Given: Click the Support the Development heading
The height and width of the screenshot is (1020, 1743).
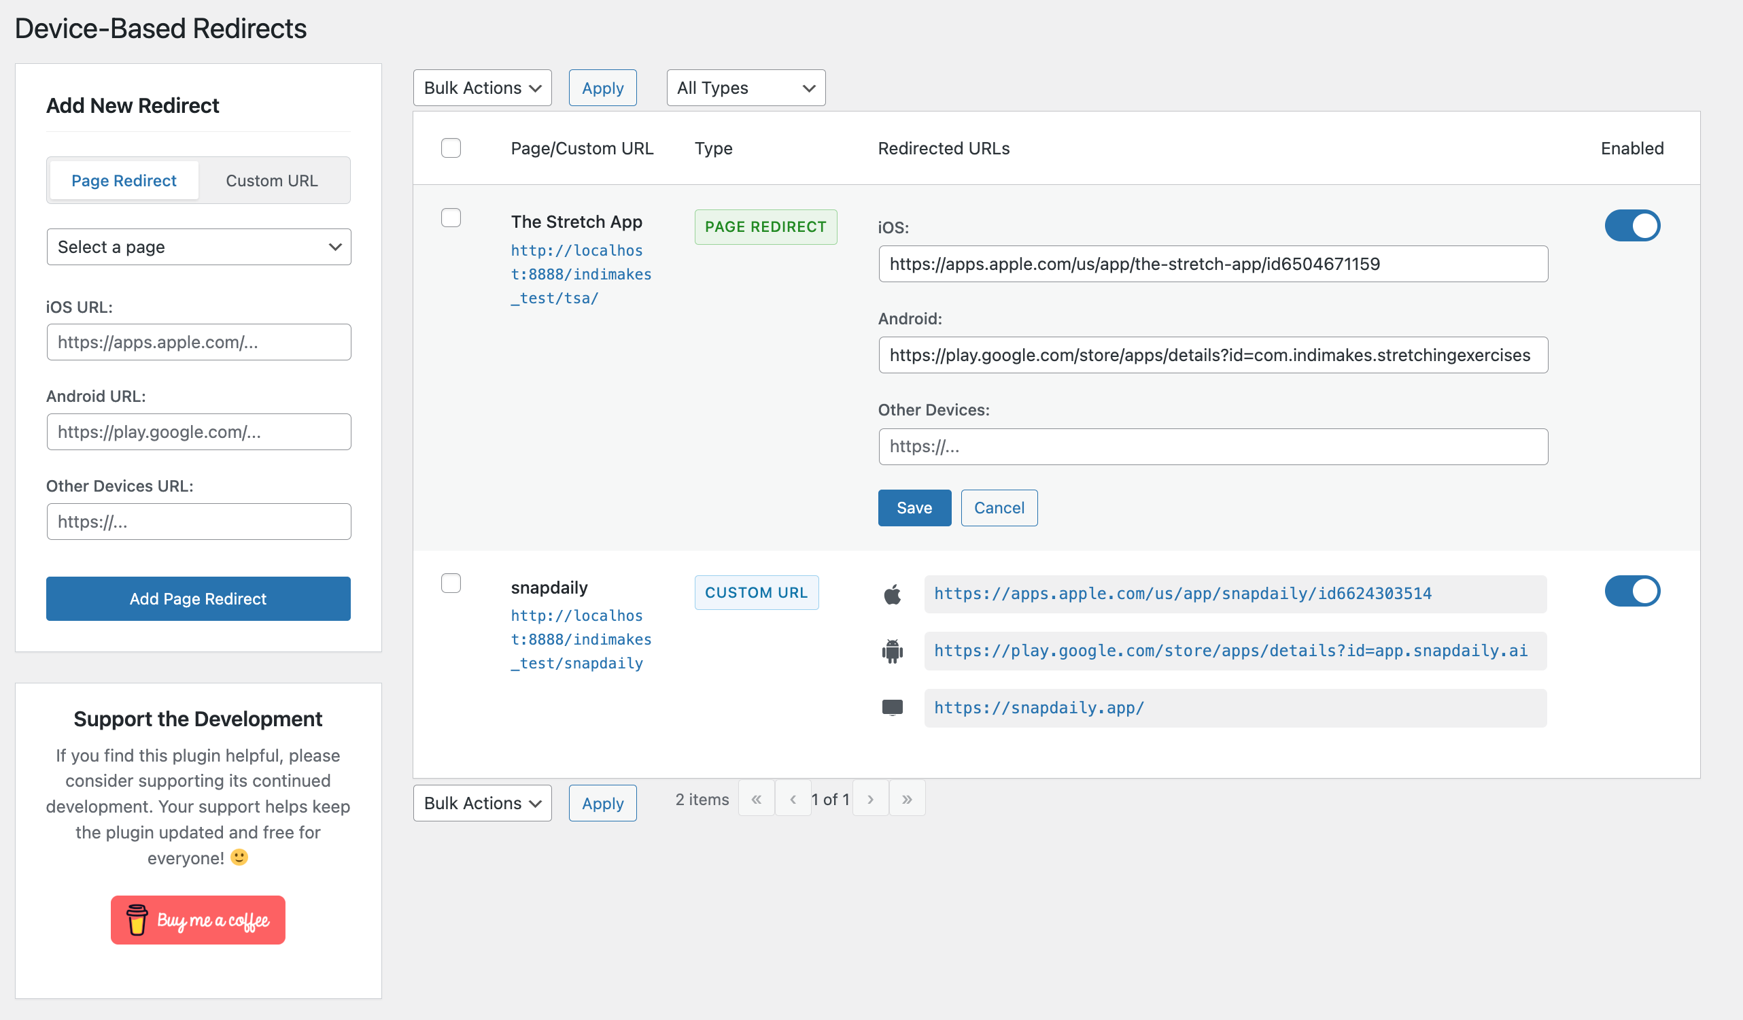Looking at the screenshot, I should (198, 719).
